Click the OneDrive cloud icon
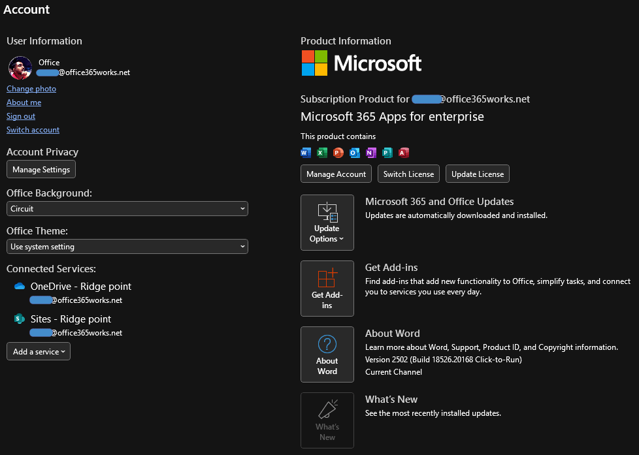This screenshot has height=455, width=639. (20, 287)
